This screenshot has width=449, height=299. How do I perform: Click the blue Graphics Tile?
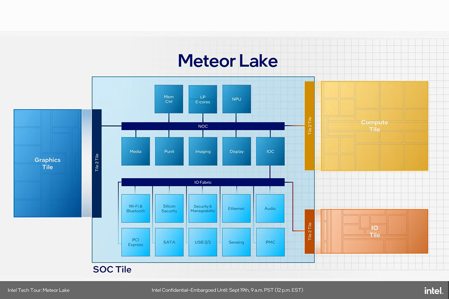tap(47, 163)
